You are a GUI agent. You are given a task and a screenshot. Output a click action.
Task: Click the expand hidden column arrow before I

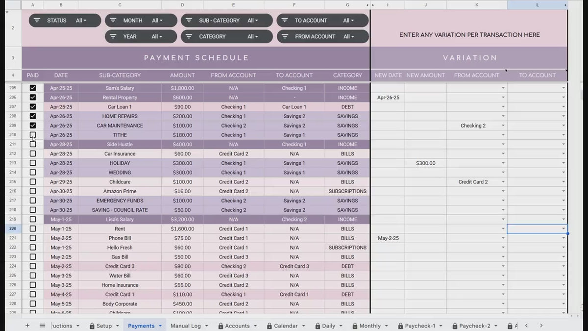pyautogui.click(x=373, y=5)
